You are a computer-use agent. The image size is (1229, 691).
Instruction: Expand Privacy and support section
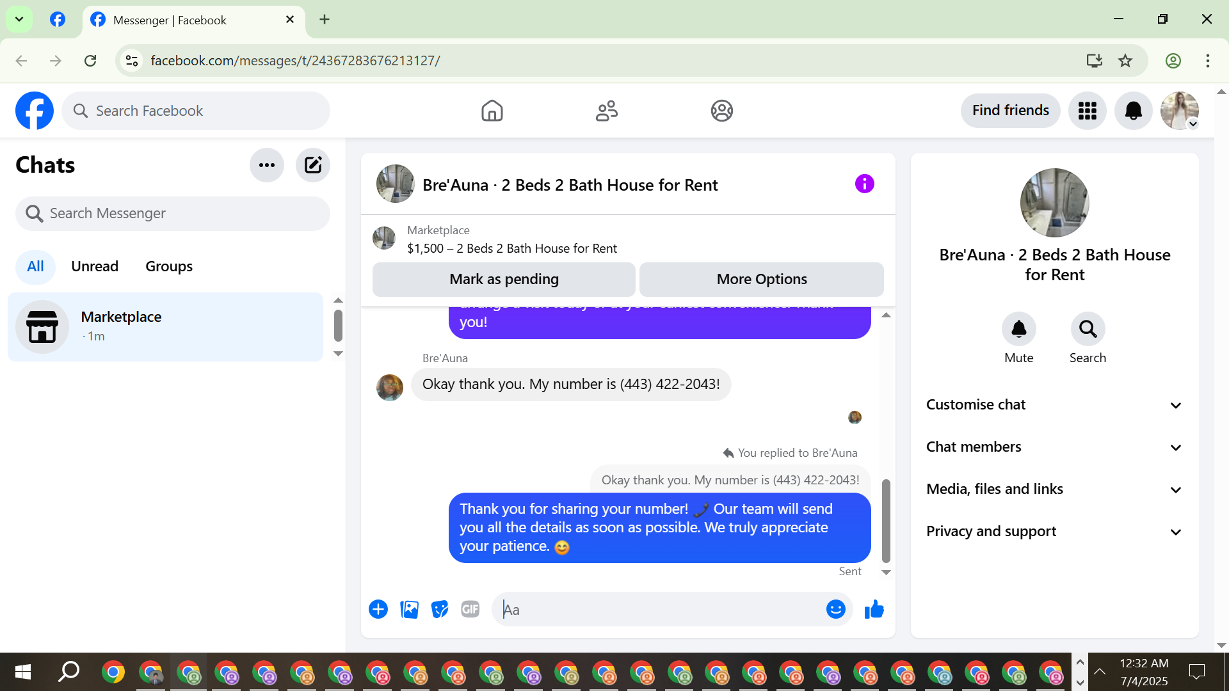[x=1054, y=532]
